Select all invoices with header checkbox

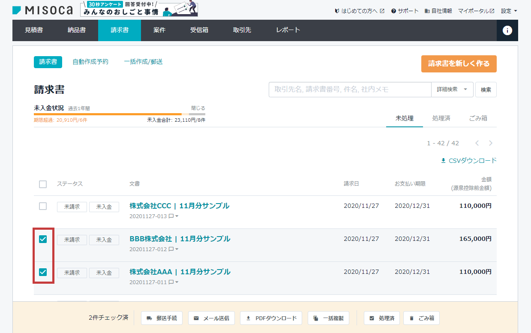coord(43,184)
